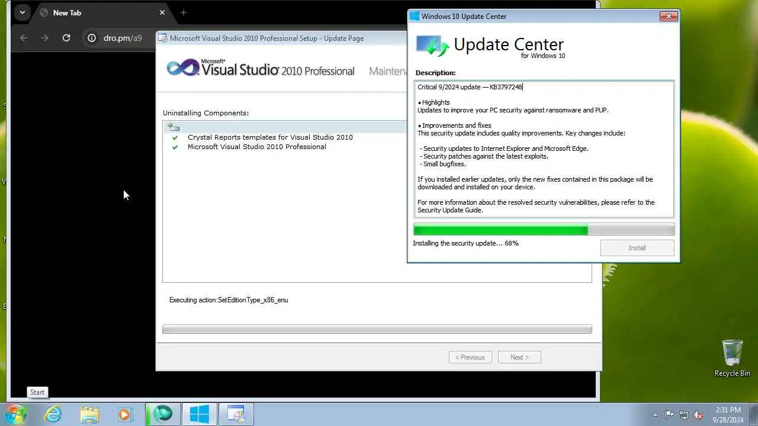The image size is (758, 426).
Task: Click the checkmark beside Microsoft Visual Studio 2010 Professional
Action: [x=175, y=147]
